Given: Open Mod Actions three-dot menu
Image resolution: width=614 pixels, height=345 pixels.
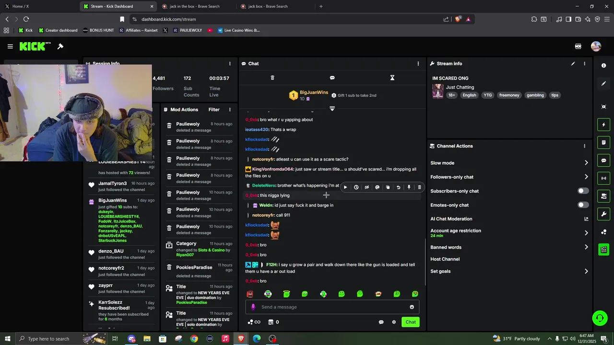Looking at the screenshot, I should 229,110.
